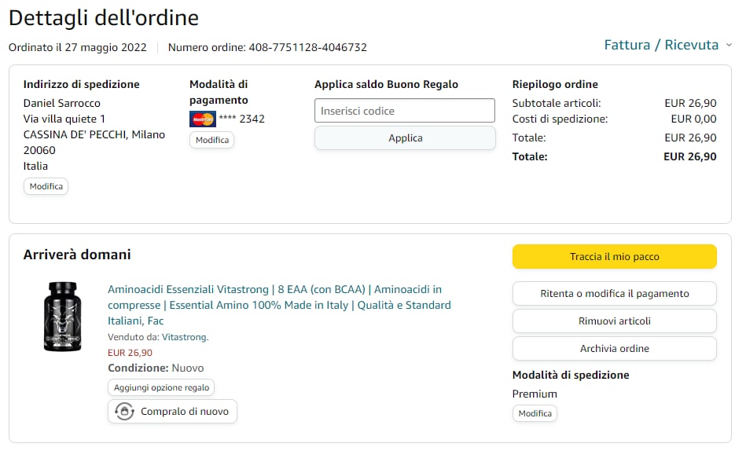Click Aggiungi opzione regalo
This screenshot has height=451, width=746.
[161, 387]
